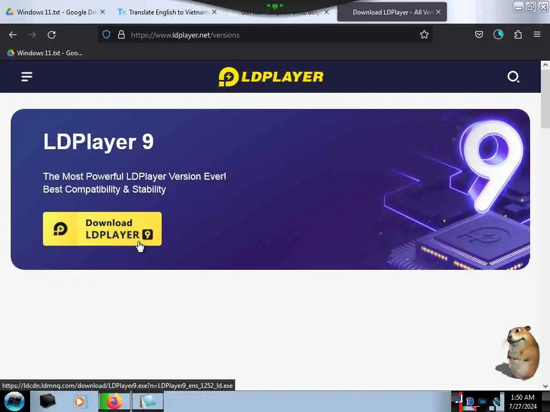Launch the media player taskbar icon
The width and height of the screenshot is (550, 412).
pos(80,401)
